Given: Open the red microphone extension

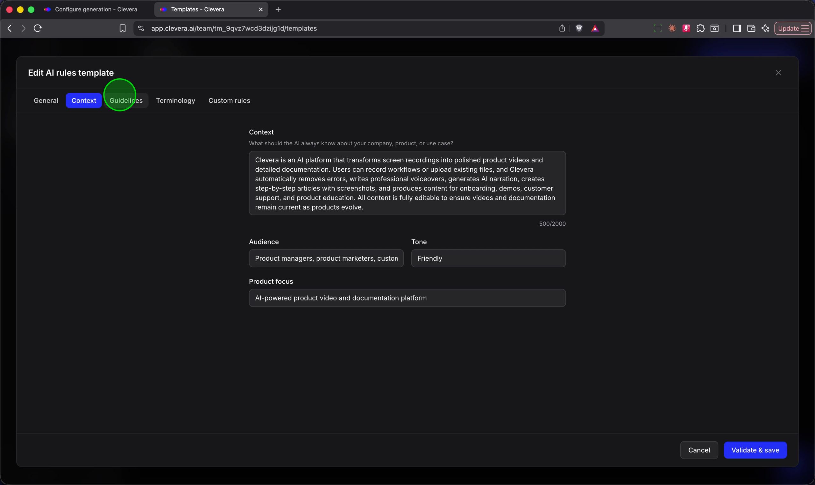Looking at the screenshot, I should (x=686, y=28).
